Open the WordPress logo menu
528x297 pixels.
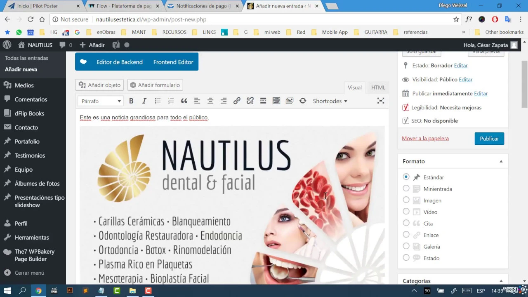pyautogui.click(x=7, y=45)
